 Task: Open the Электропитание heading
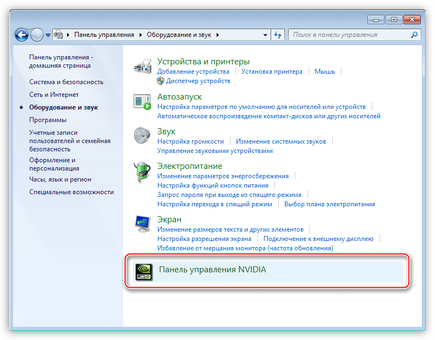(190, 166)
